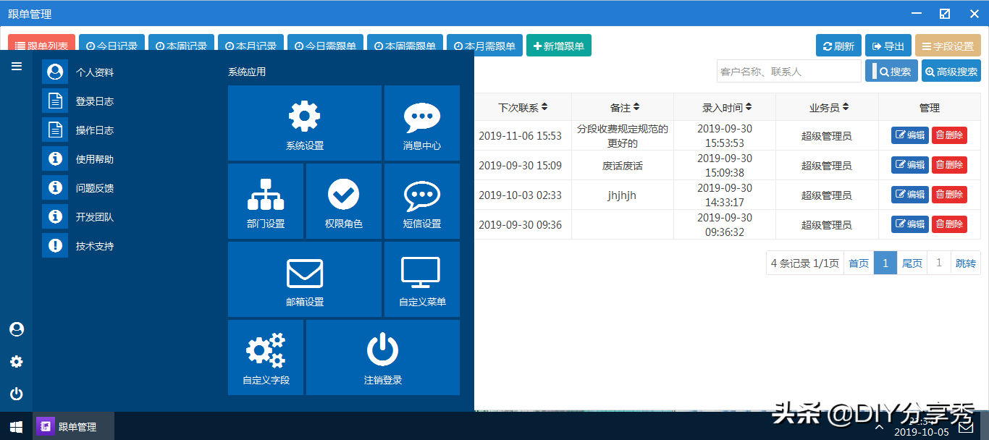Click the 注销登录 power tile
The height and width of the screenshot is (440, 989).
(383, 357)
